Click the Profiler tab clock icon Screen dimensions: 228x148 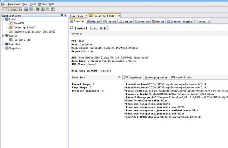[x=137, y=21]
